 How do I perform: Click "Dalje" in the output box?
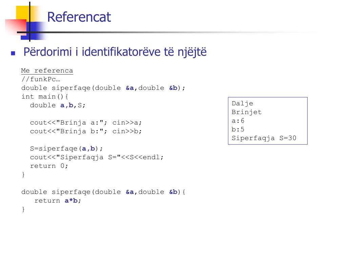pos(242,104)
